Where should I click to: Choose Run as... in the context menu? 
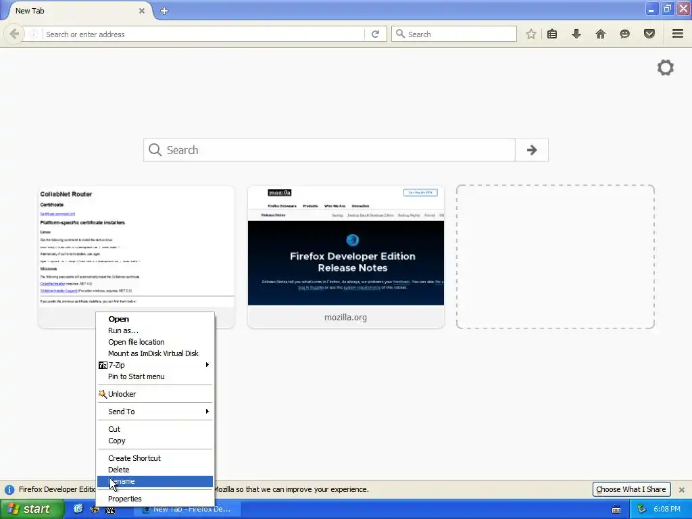[x=155, y=330]
